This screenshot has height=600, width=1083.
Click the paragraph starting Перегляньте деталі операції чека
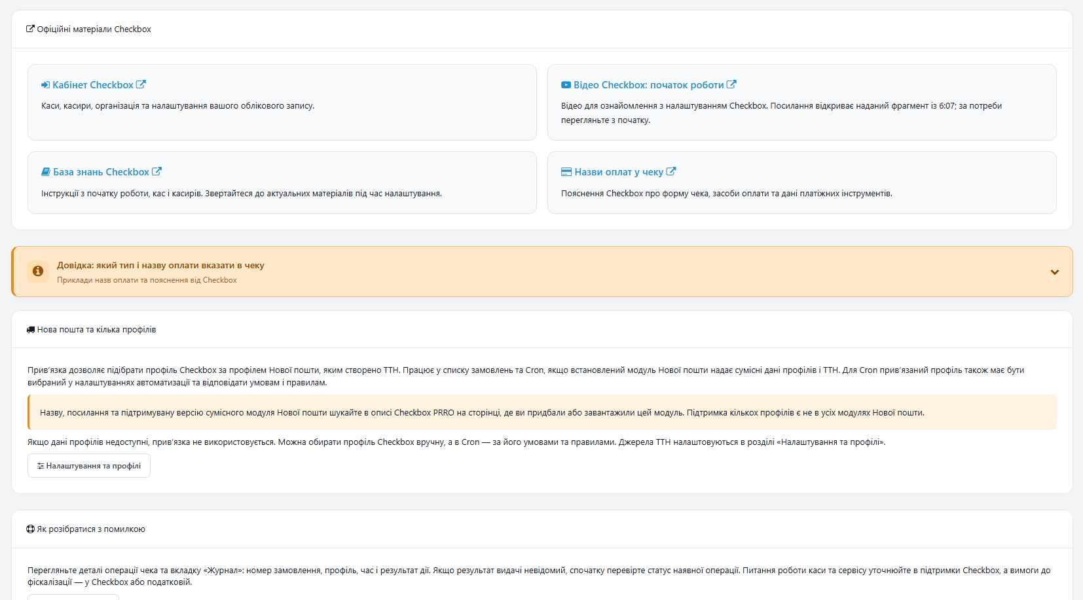pyautogui.click(x=539, y=576)
